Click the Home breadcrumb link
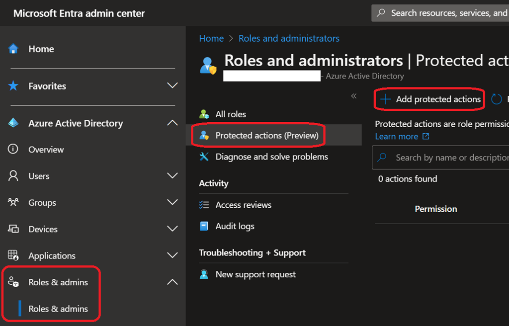The height and width of the screenshot is (326, 509). click(211, 38)
